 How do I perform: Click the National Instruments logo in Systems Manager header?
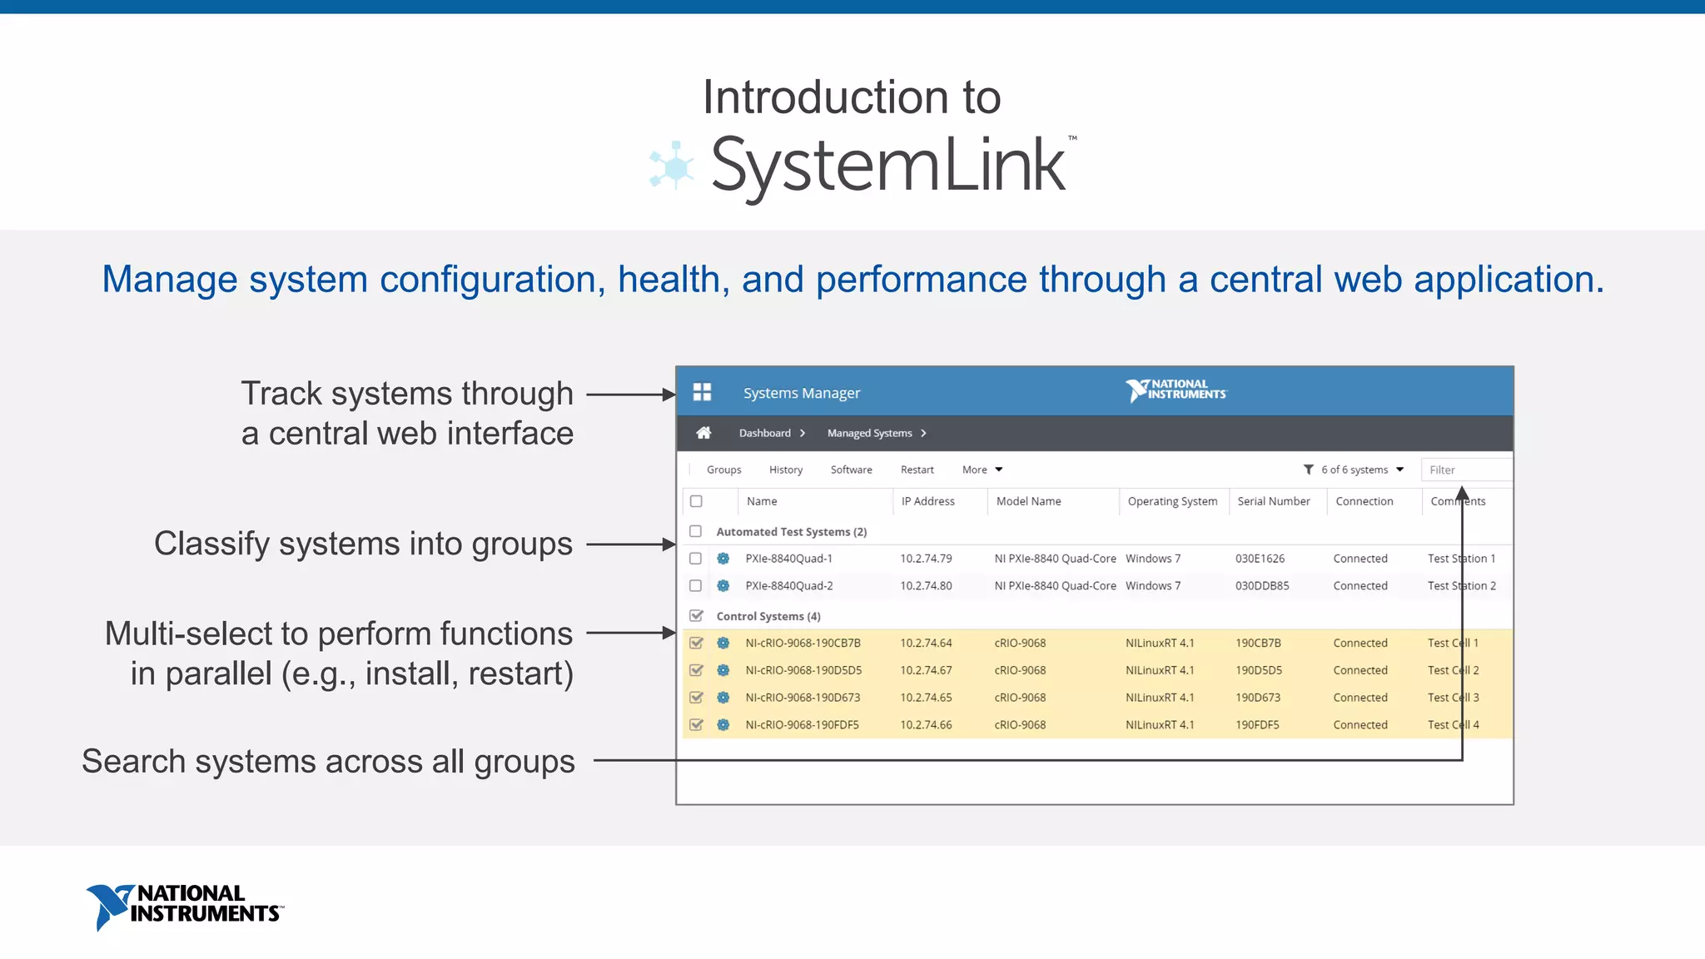(x=1176, y=390)
